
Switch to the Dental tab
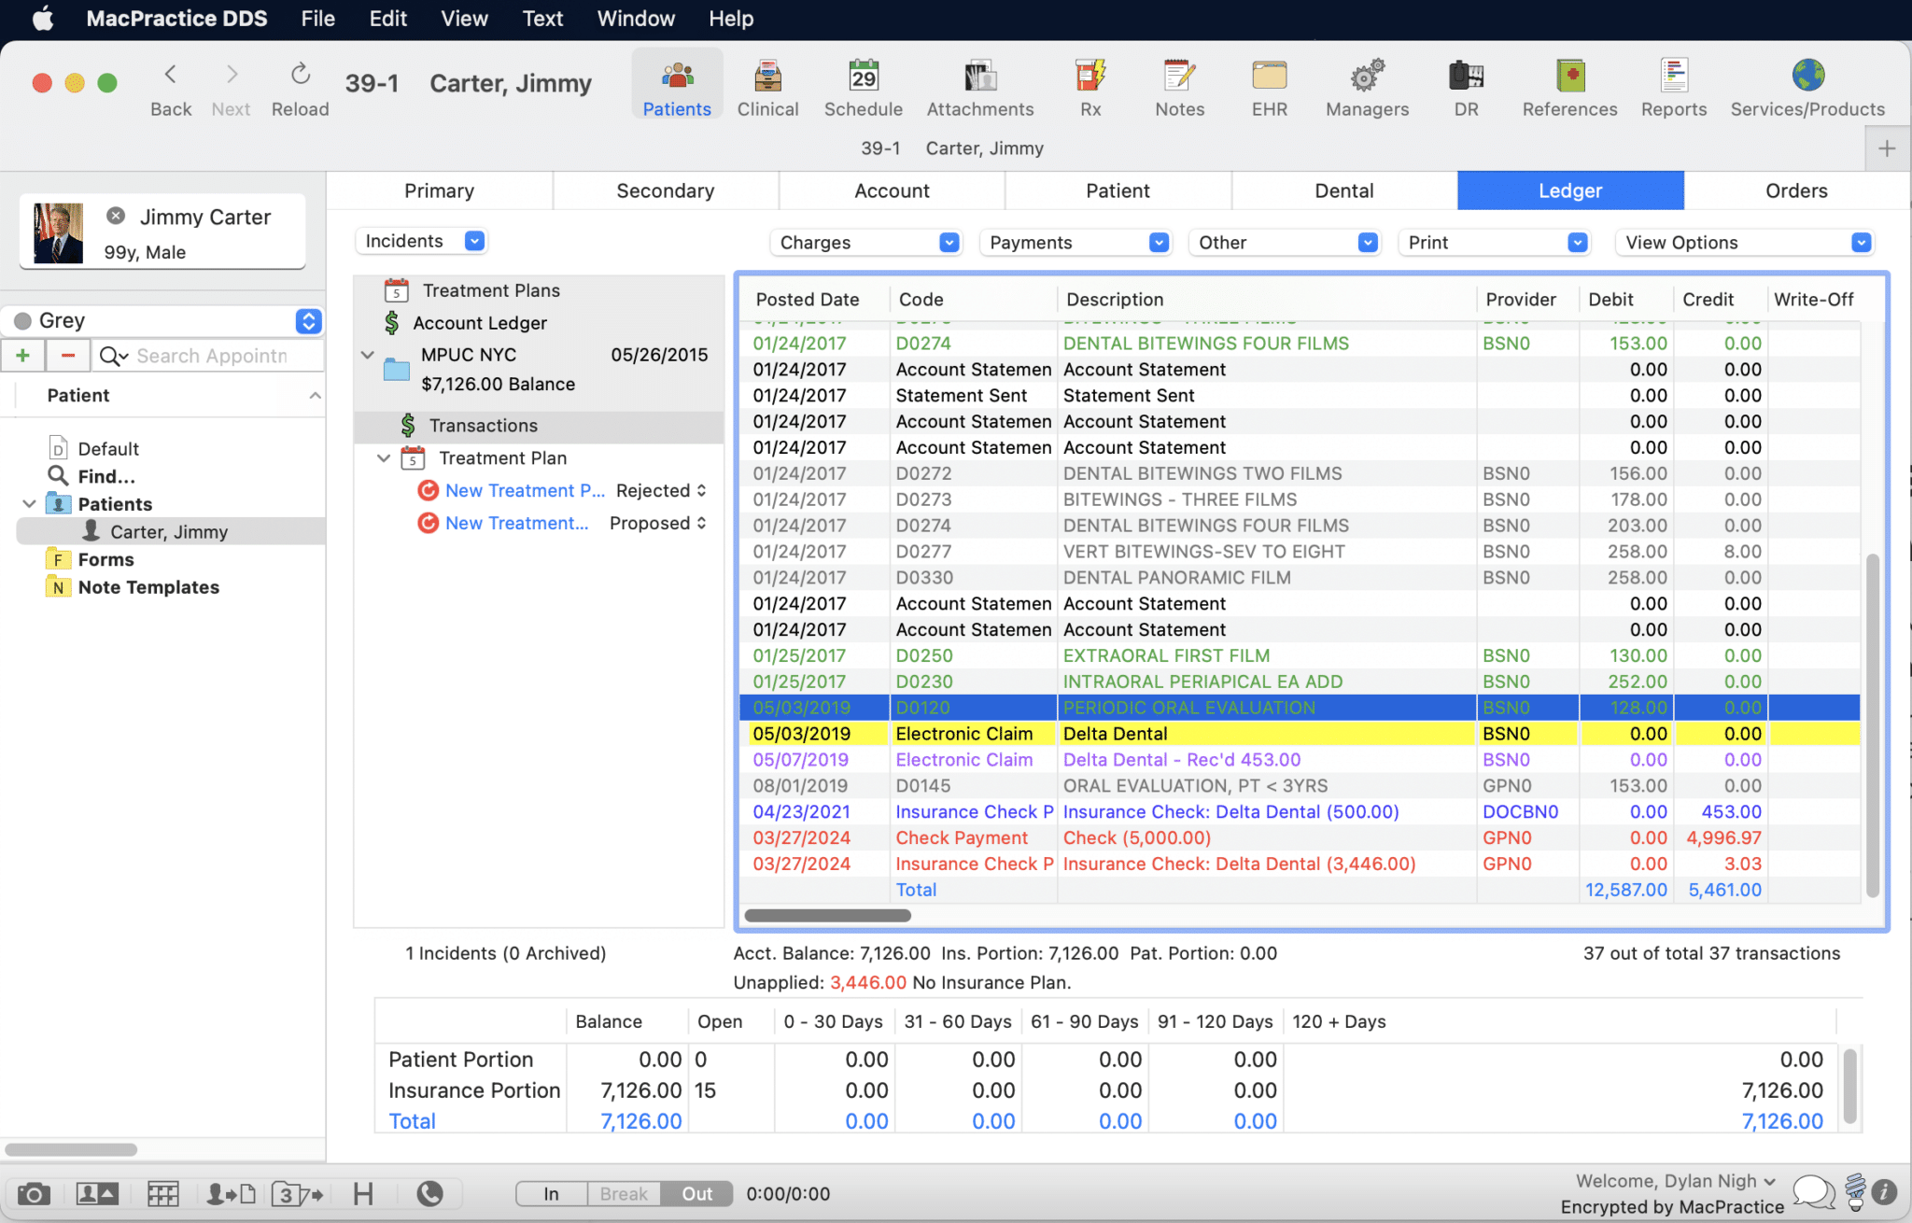pyautogui.click(x=1343, y=190)
